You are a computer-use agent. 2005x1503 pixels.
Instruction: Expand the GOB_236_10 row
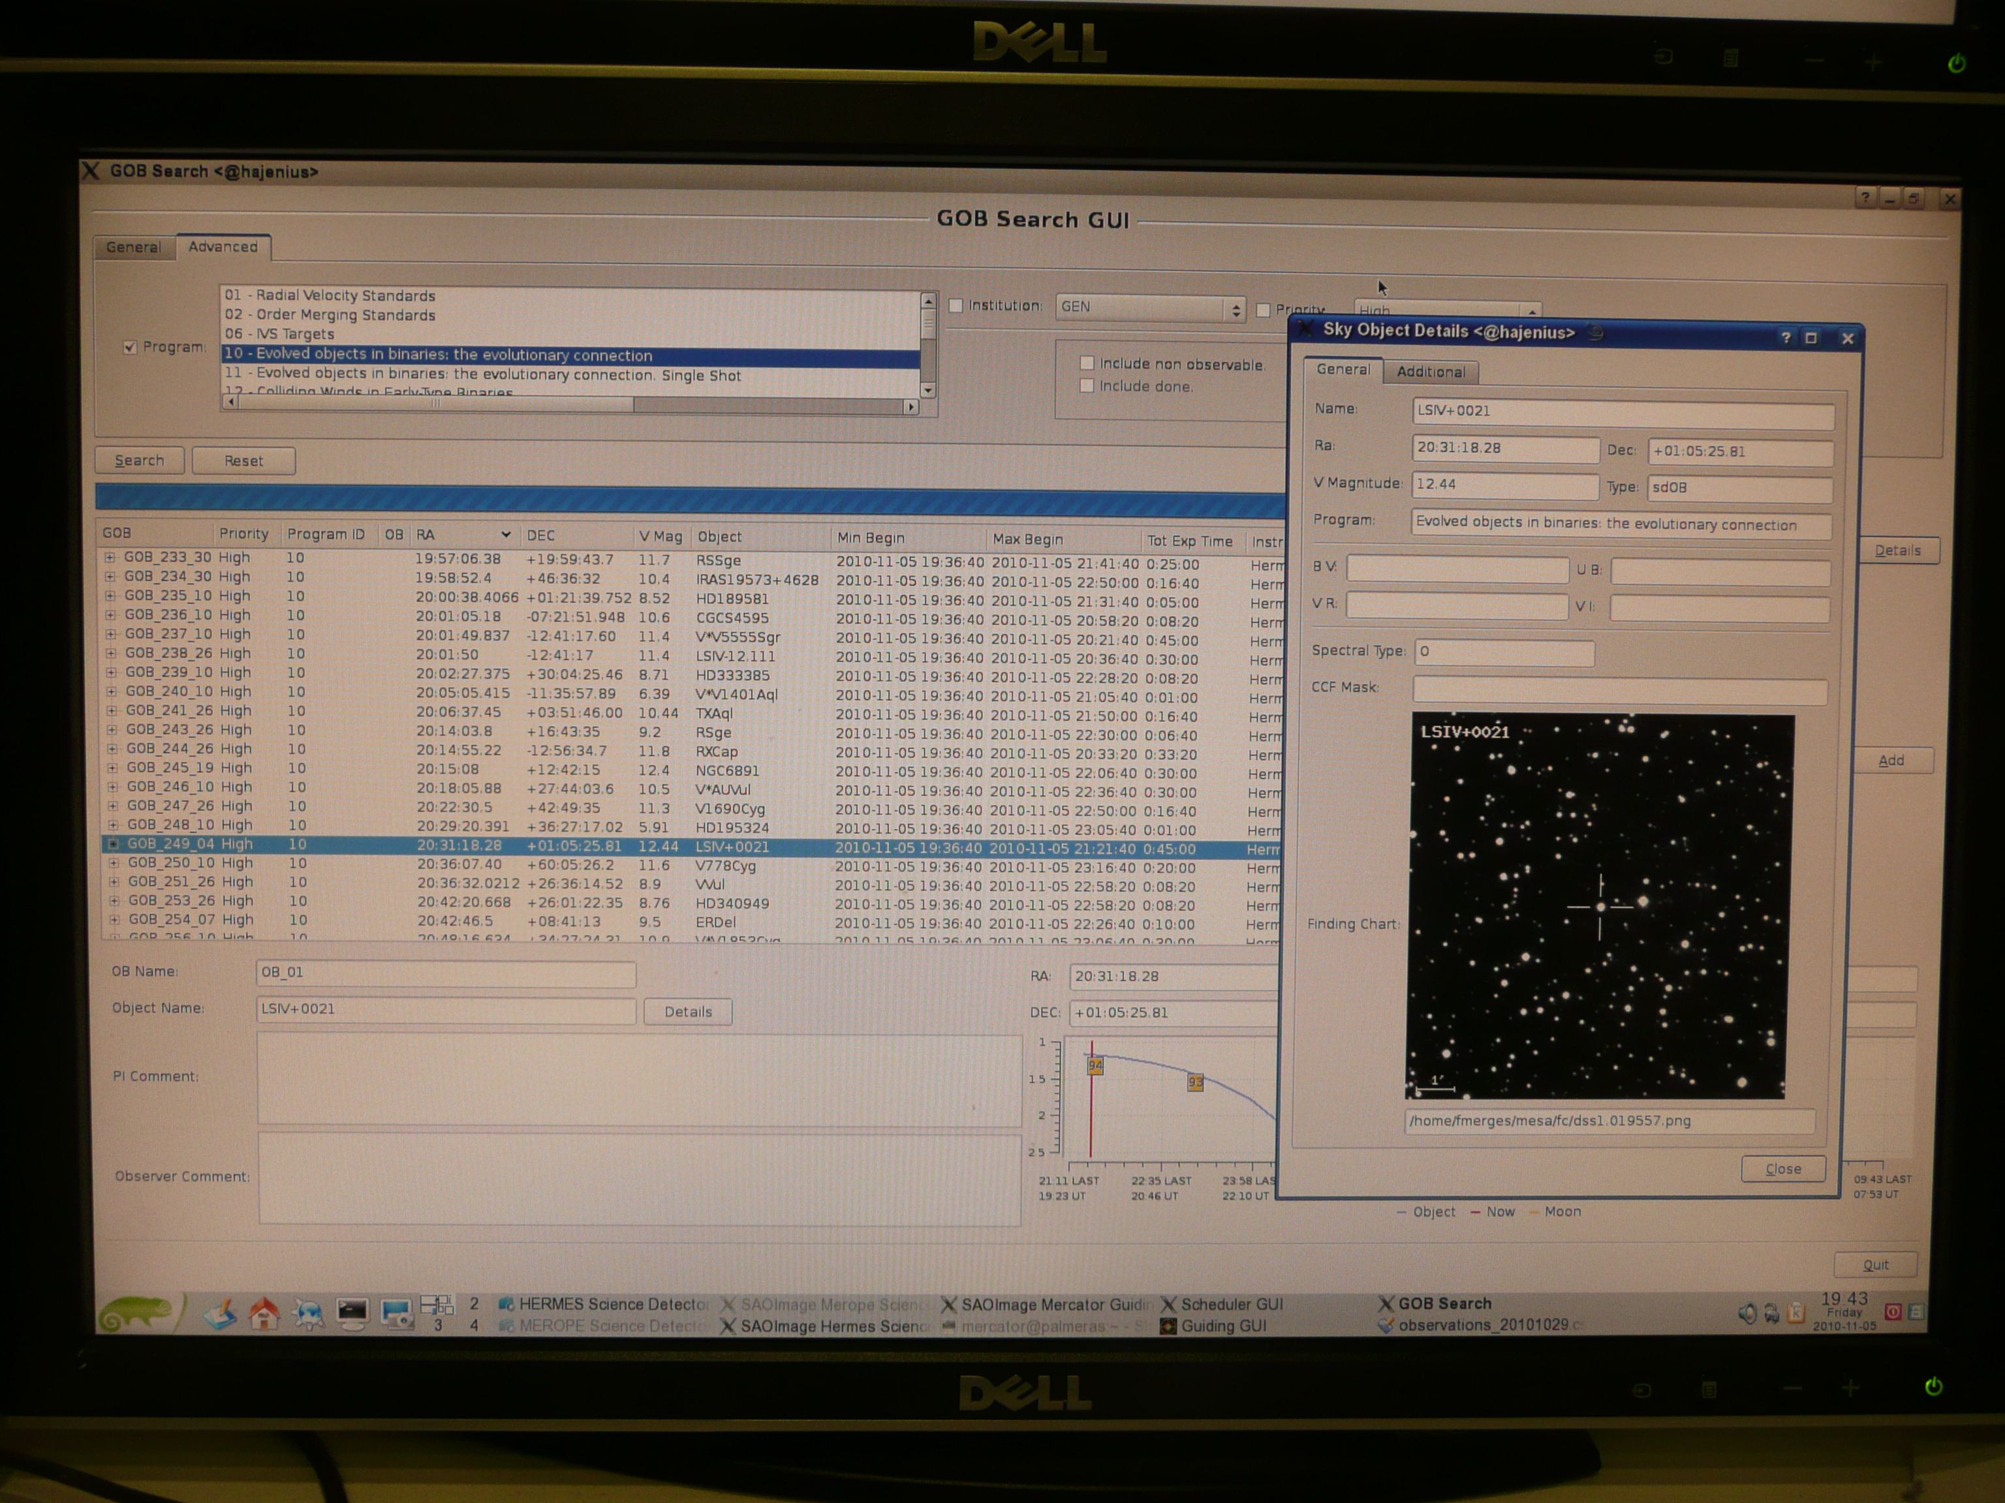pyautogui.click(x=110, y=615)
